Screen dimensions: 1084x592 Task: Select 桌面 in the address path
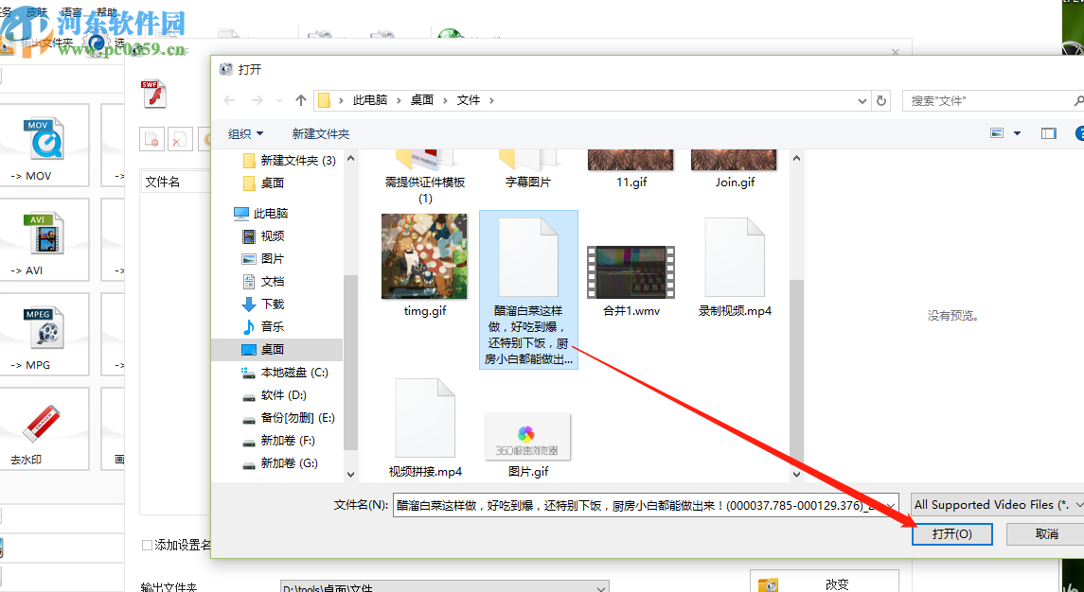click(x=421, y=100)
